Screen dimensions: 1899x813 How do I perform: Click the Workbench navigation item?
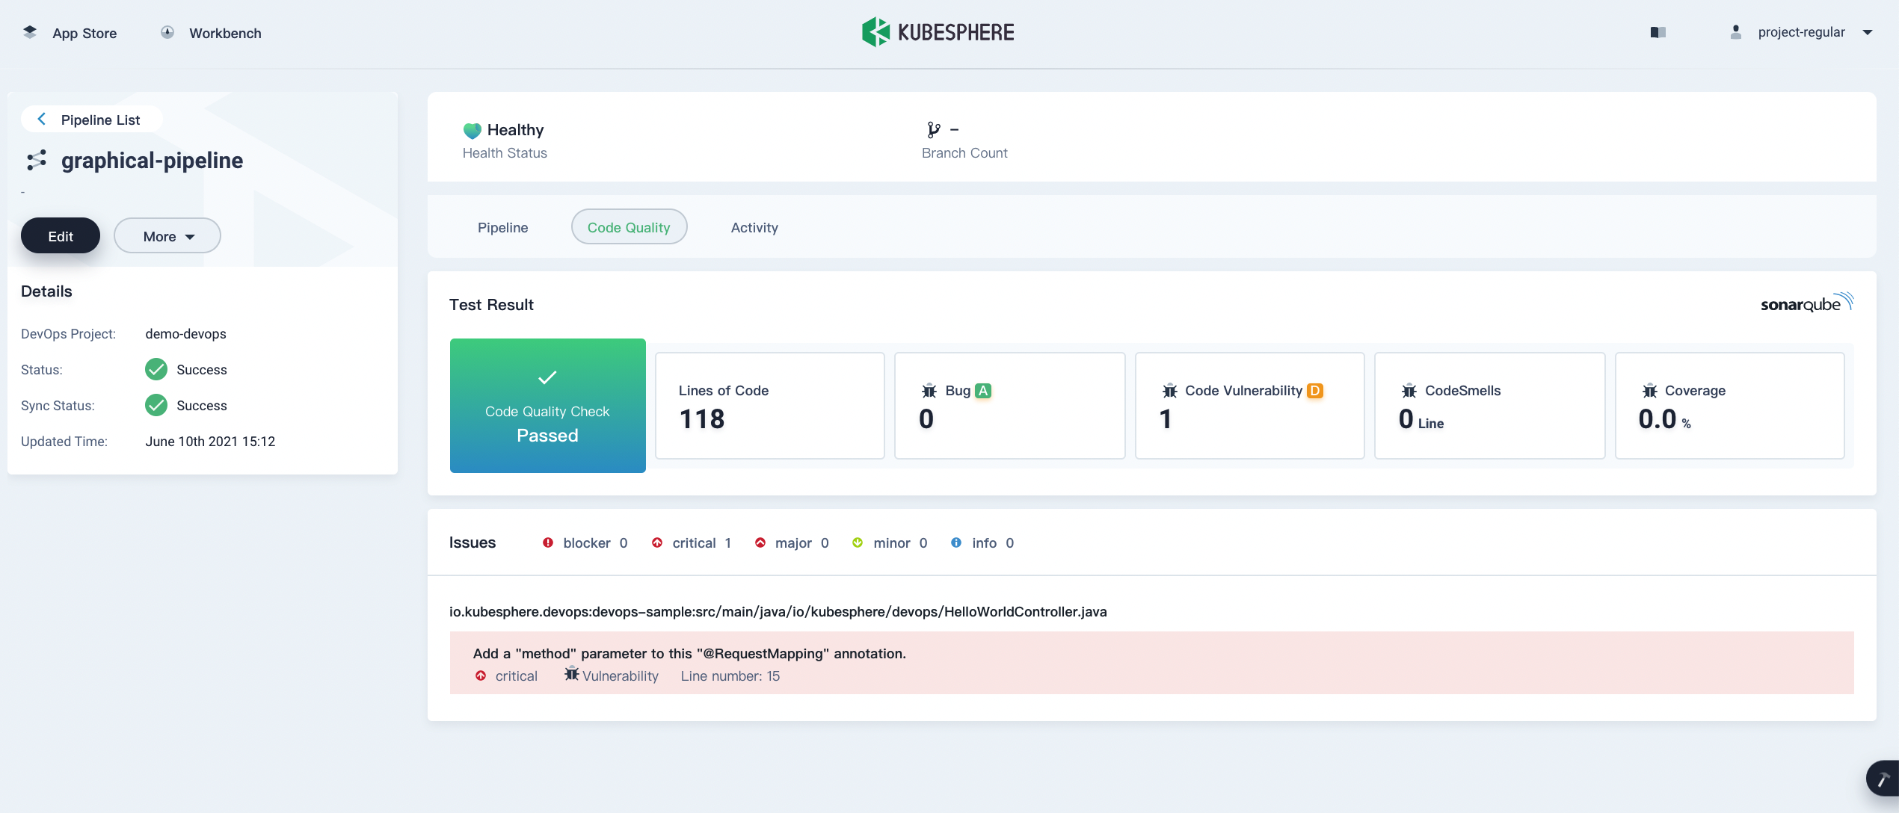[x=224, y=33]
